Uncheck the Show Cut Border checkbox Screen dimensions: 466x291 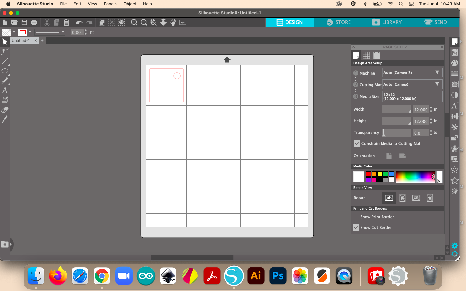356,228
